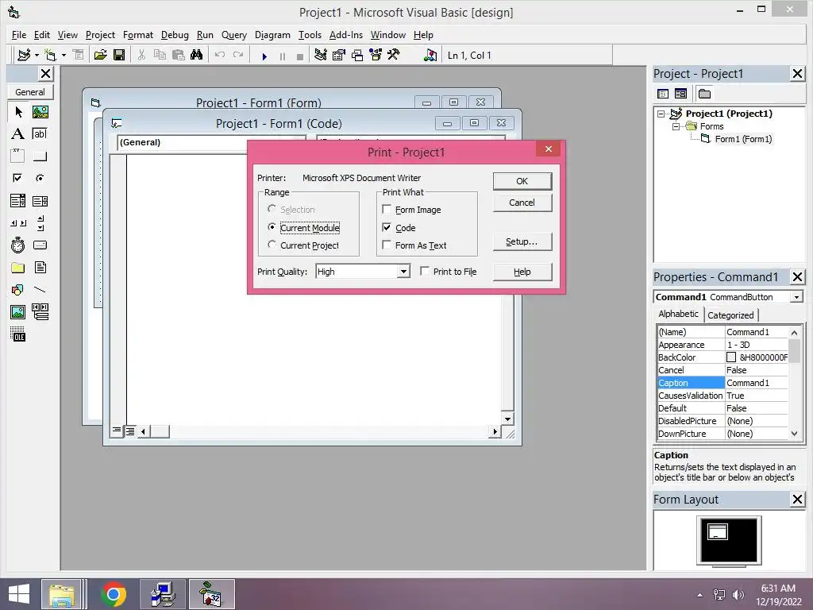The height and width of the screenshot is (610, 813).
Task: Click the form preview in Form Layout
Action: [x=718, y=531]
